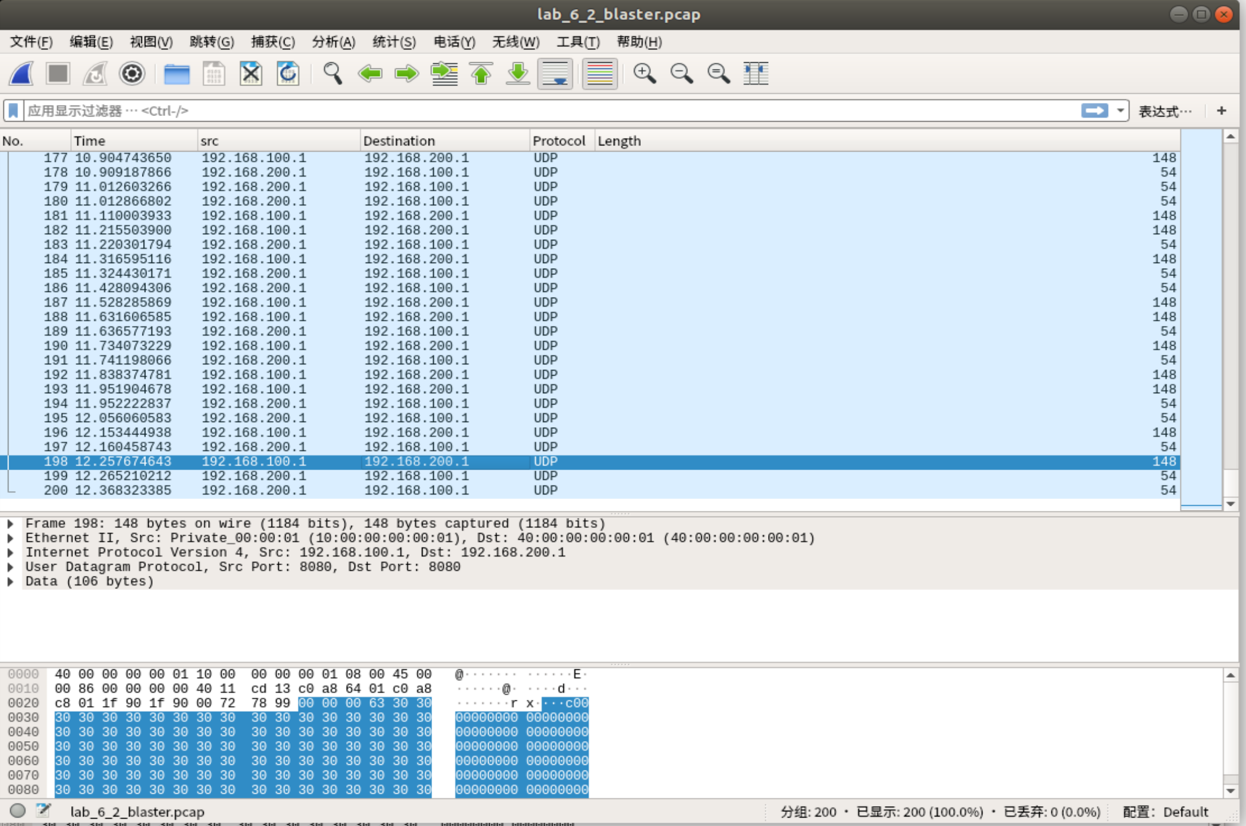Start capture with the shark fin icon
This screenshot has height=826, width=1246.
click(x=22, y=74)
